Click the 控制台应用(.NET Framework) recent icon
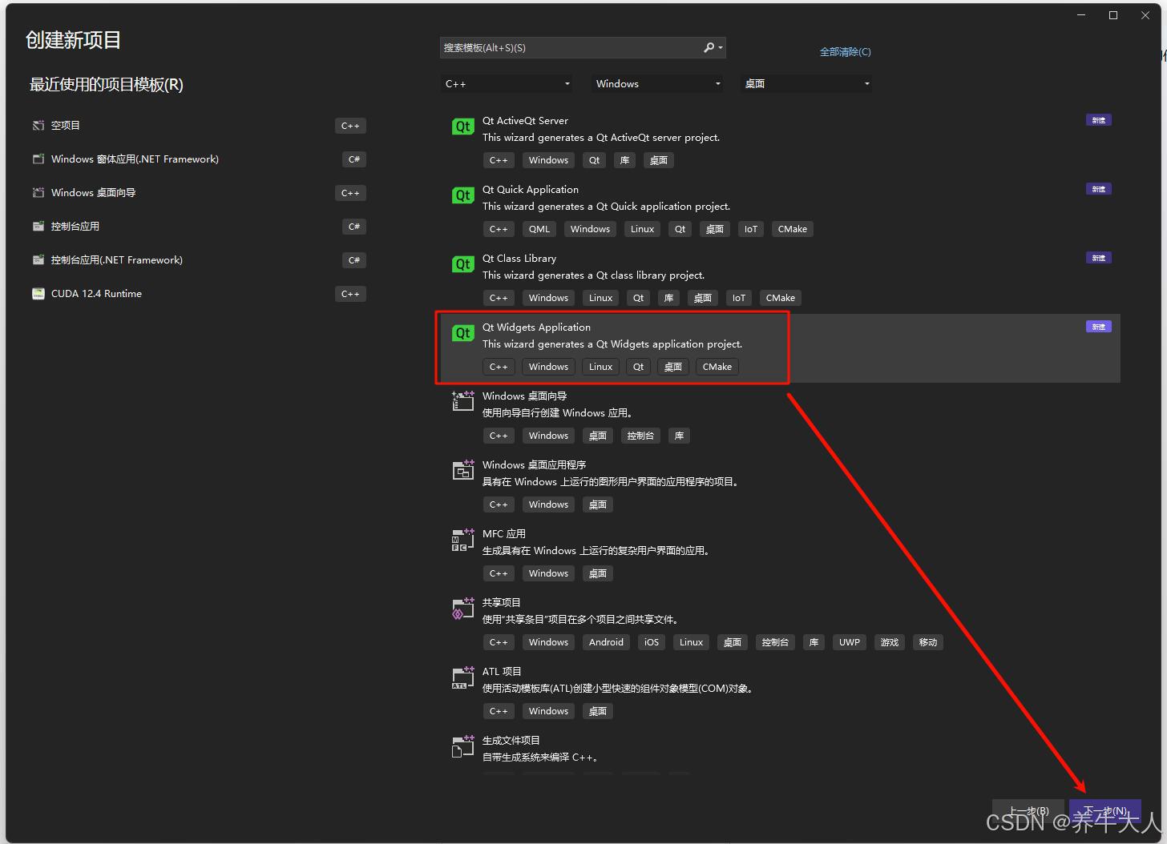1167x844 pixels. click(38, 260)
